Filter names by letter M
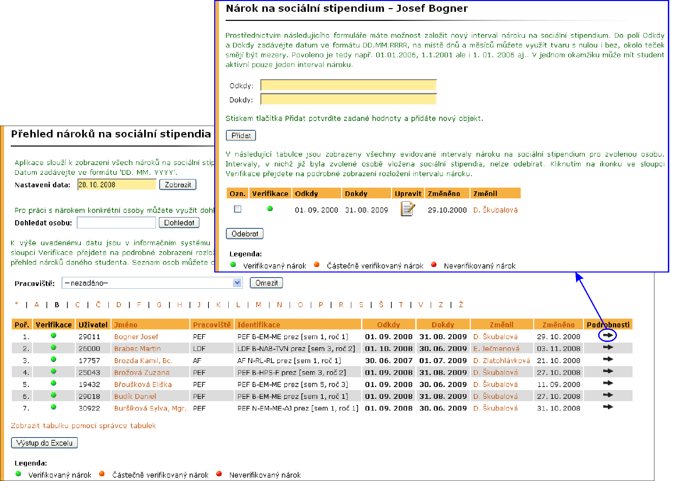 pos(258,305)
